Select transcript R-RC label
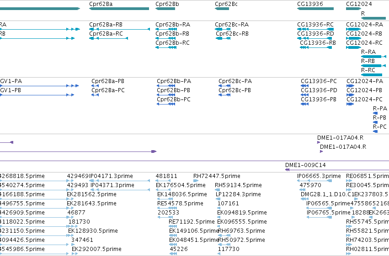 368,70
